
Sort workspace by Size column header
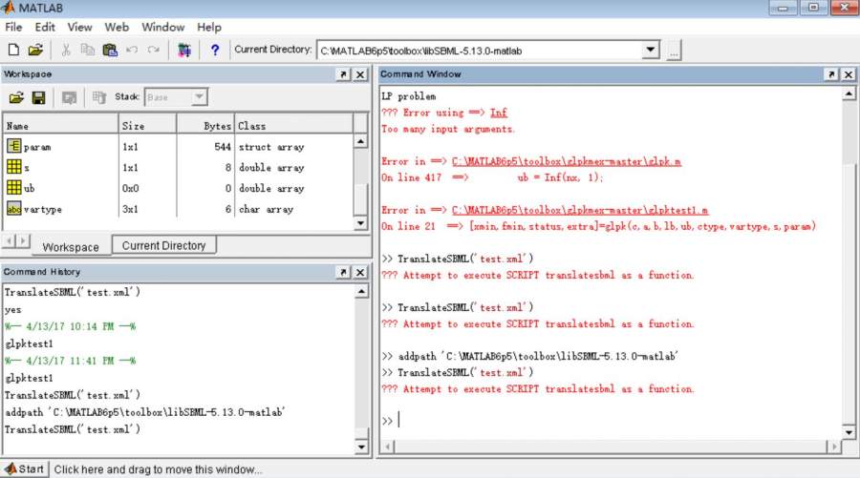pyautogui.click(x=147, y=125)
